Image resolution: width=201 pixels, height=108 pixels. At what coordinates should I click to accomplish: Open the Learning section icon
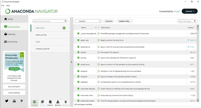coord(6,34)
